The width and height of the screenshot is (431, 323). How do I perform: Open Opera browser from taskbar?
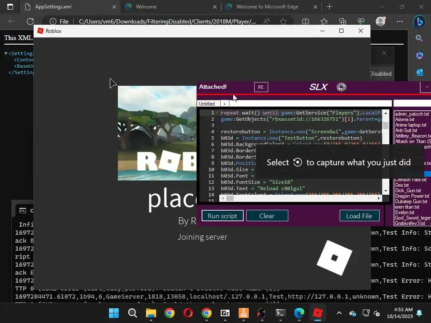pyautogui.click(x=188, y=313)
